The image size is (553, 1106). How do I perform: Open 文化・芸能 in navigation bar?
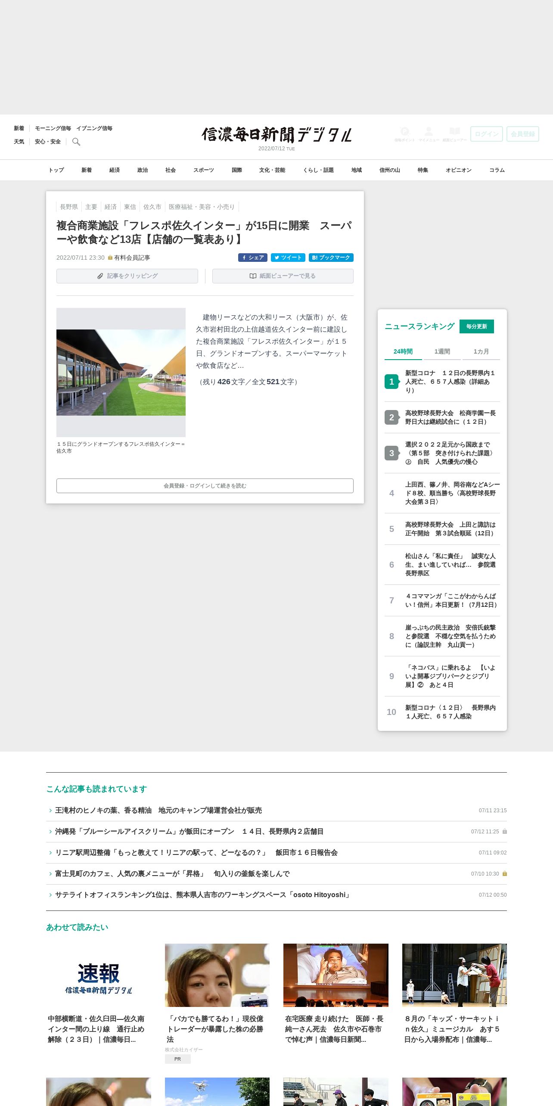tap(272, 170)
